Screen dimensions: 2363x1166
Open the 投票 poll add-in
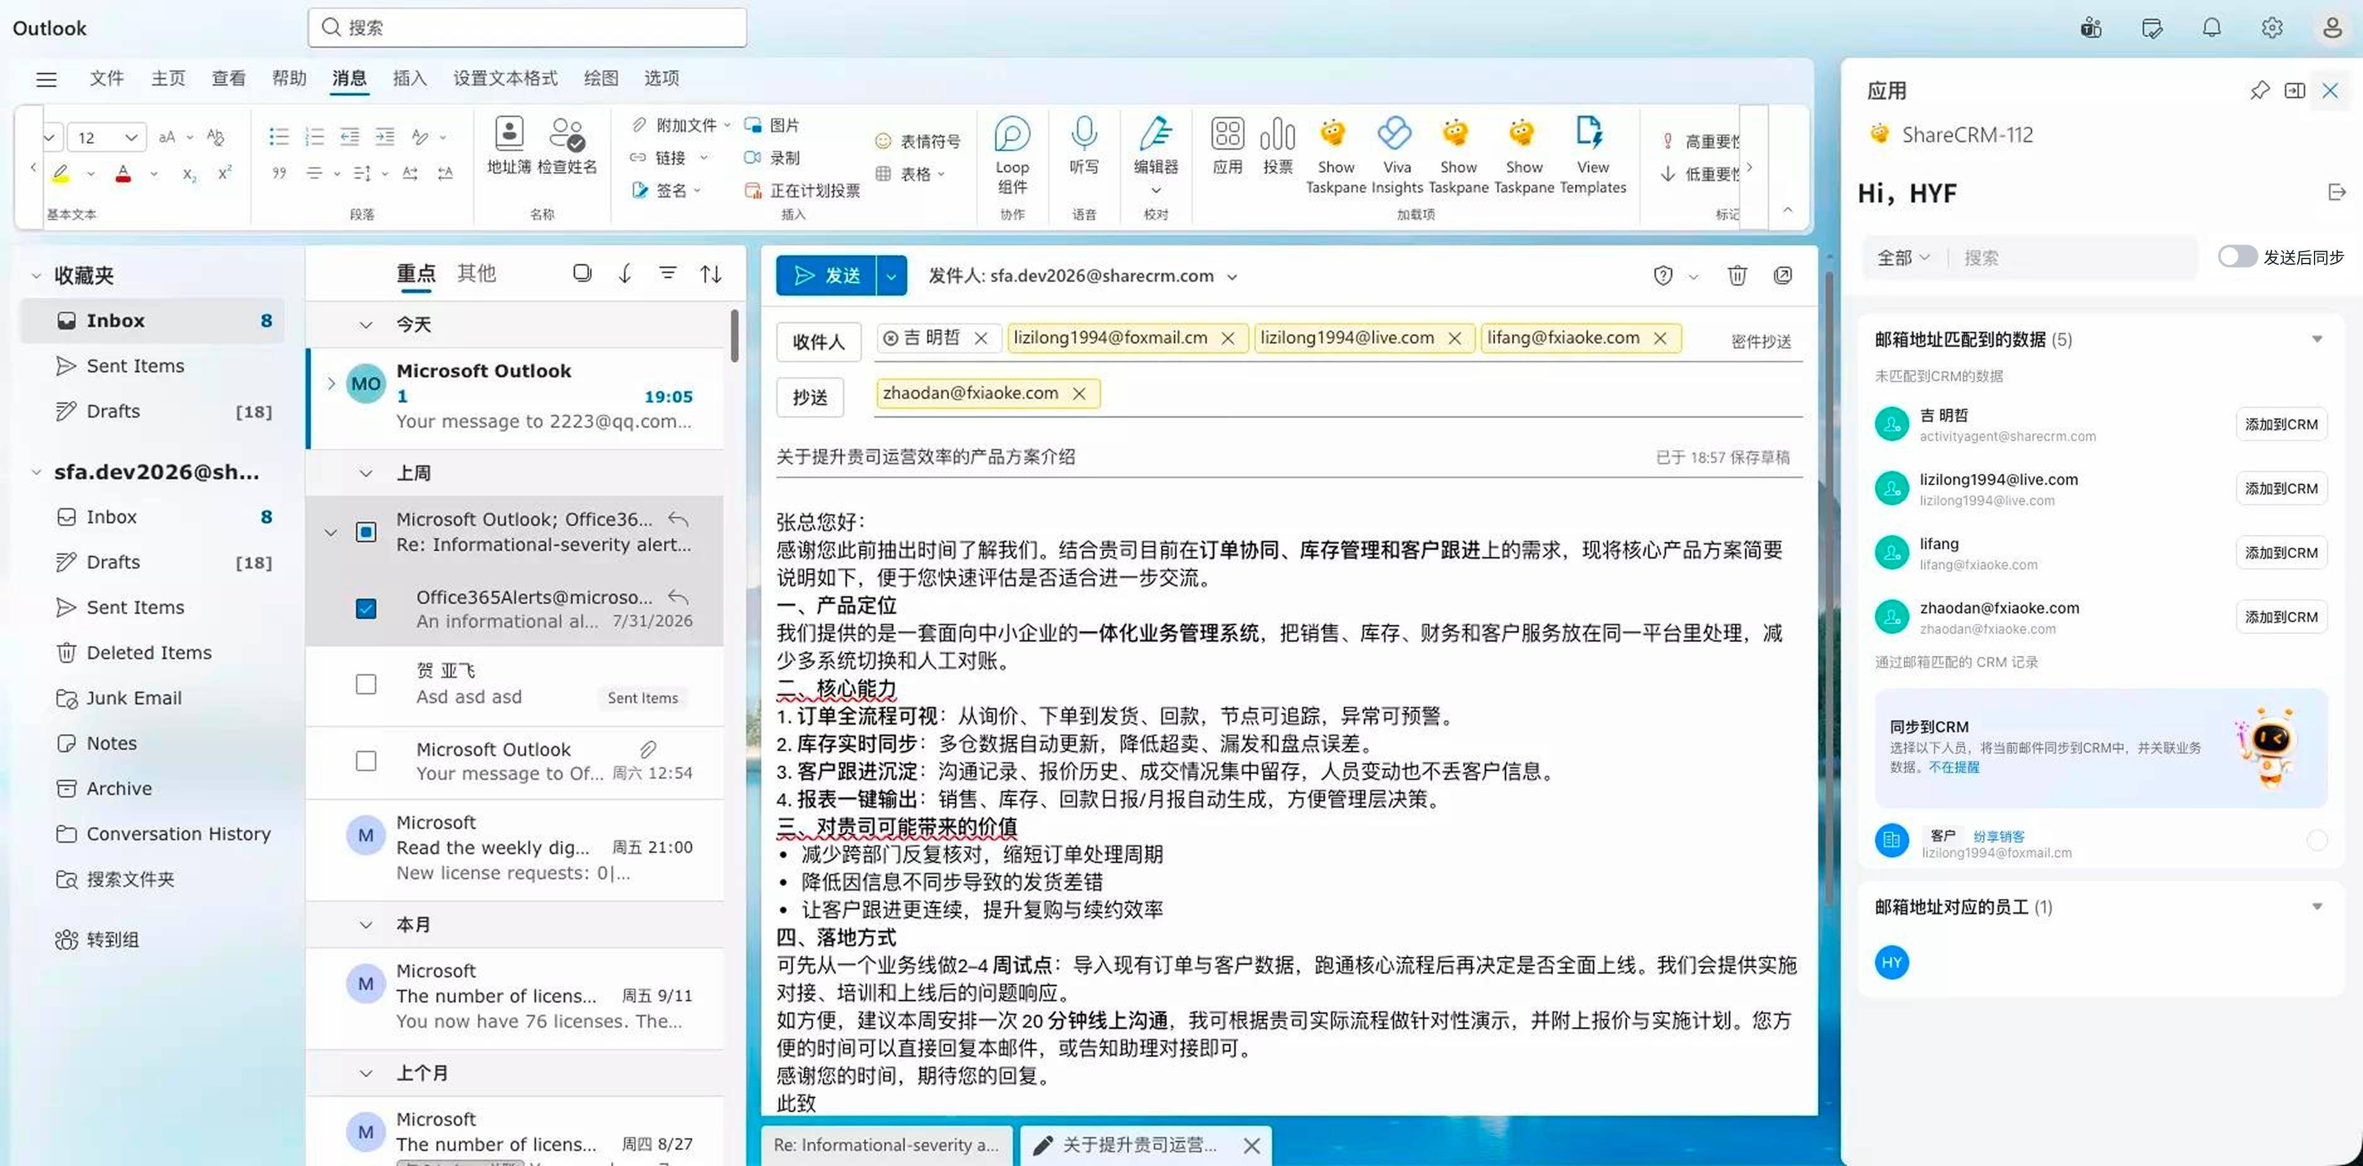point(1277,145)
